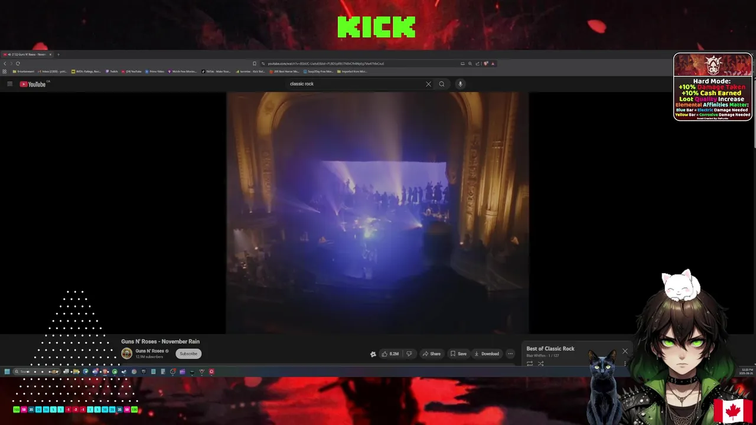Open the Twitch bookmark
Viewport: 756px width, 425px height.
pos(112,71)
